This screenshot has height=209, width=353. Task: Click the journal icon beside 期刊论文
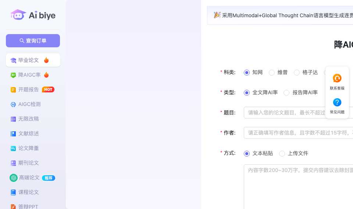(13, 163)
